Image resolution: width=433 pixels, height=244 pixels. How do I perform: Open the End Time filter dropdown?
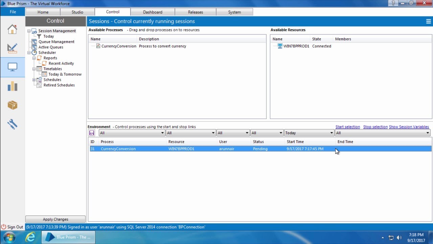click(383, 133)
